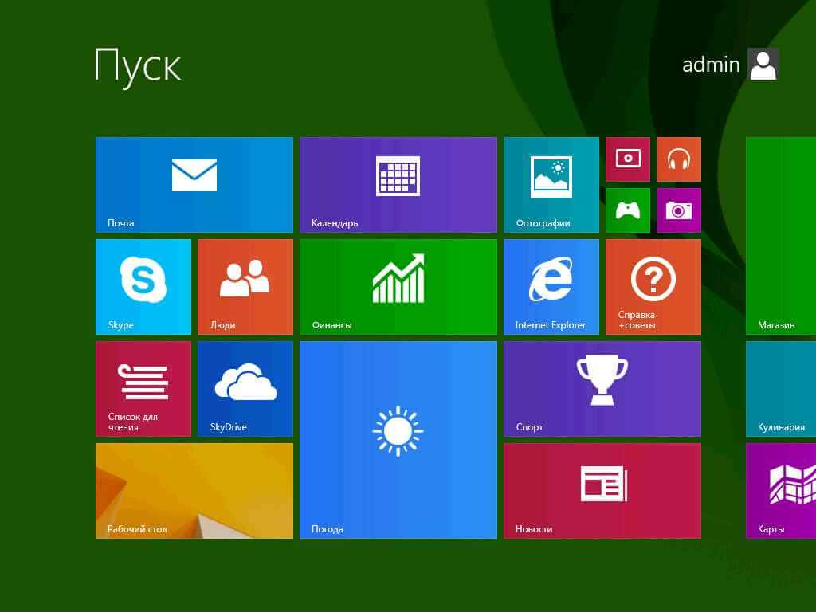Switch to Рабочий стол desktop tile

click(x=194, y=490)
